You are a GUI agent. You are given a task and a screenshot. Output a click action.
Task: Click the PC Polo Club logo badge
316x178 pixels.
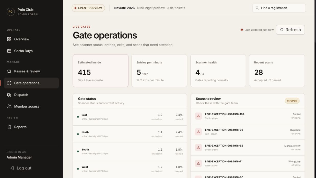[x=10, y=12]
